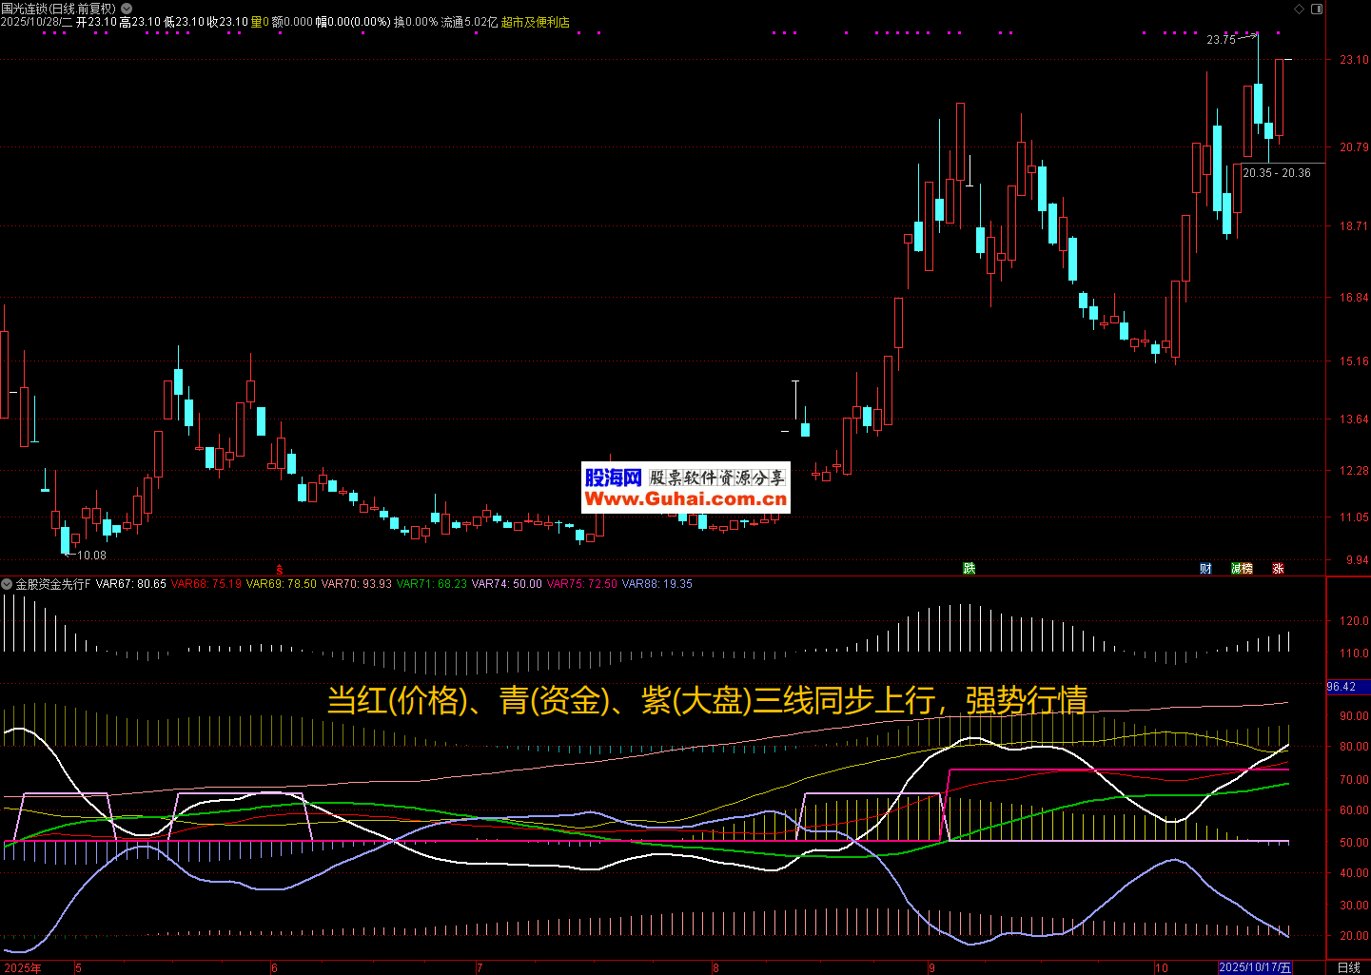This screenshot has height=975, width=1371.
Task: Click the small red marker above June axis
Action: [279, 569]
